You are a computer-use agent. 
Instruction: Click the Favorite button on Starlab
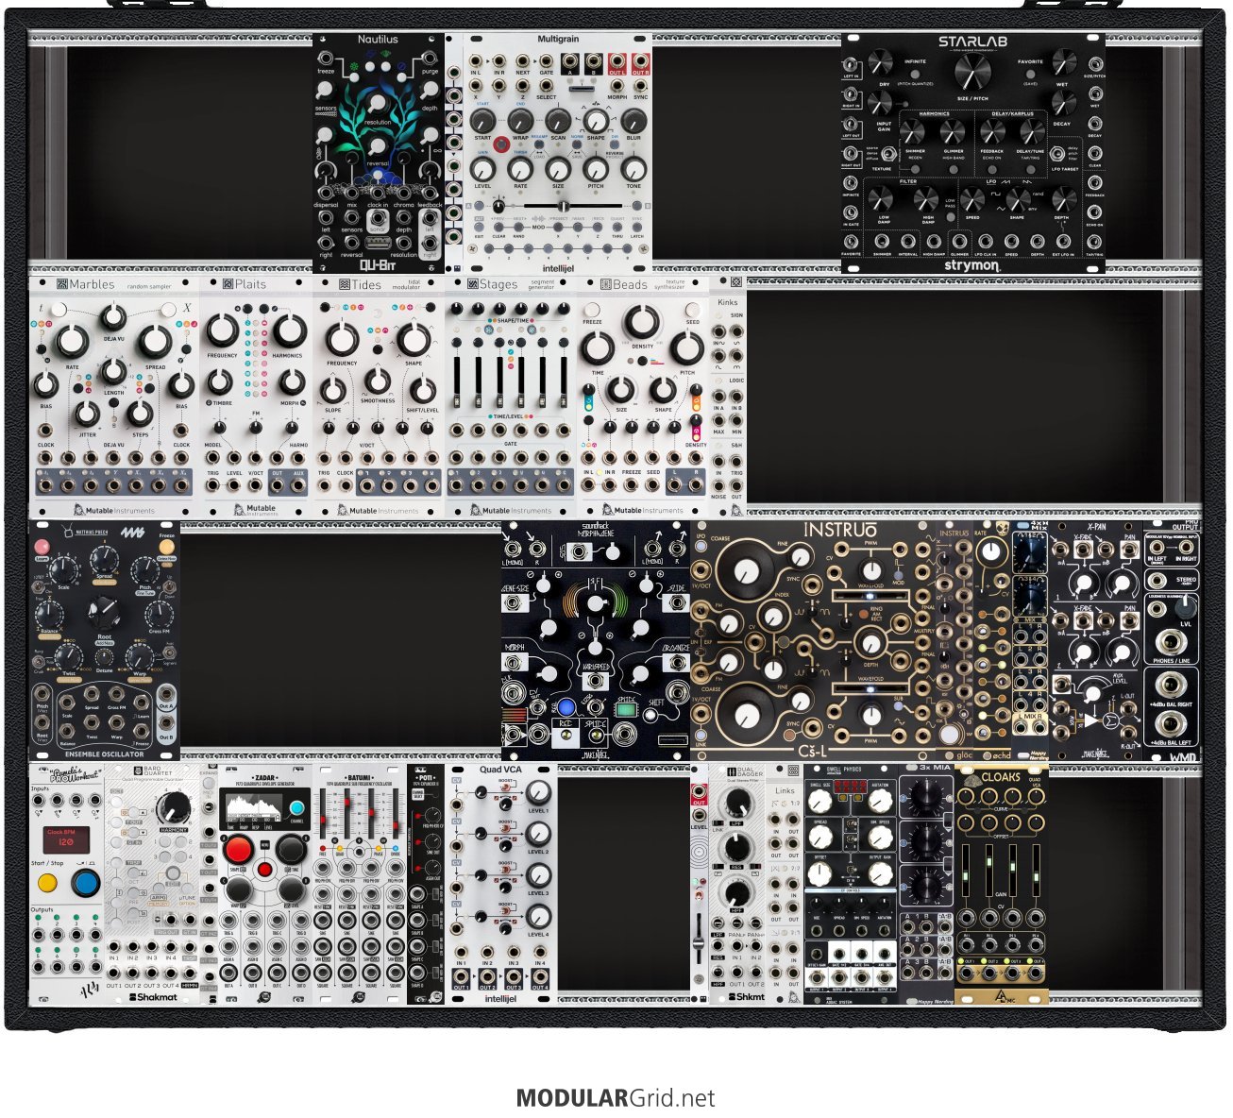coord(1030,73)
